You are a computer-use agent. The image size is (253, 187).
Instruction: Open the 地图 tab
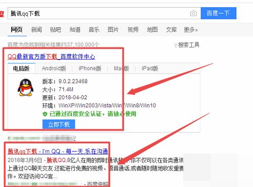[x=152, y=30]
